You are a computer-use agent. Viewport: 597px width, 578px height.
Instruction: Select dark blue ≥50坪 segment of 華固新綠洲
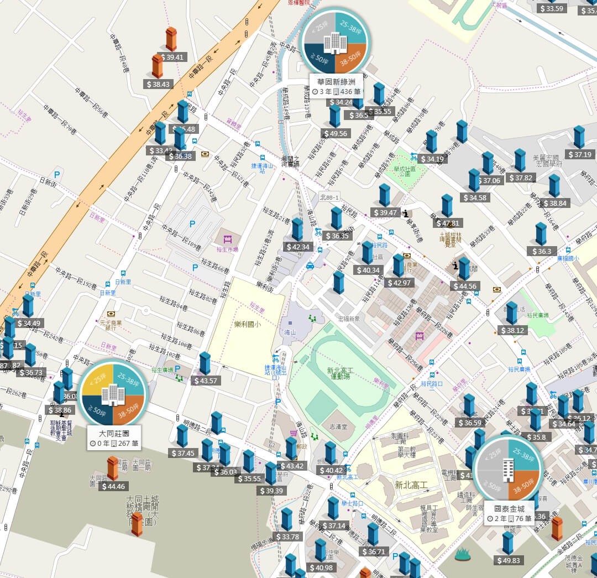320,57
